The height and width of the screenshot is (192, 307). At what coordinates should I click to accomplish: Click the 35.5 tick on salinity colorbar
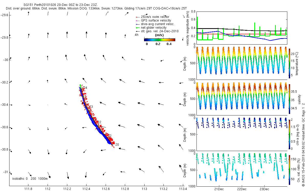(x=294, y=91)
